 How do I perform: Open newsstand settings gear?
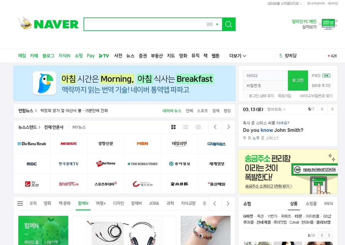198,127
